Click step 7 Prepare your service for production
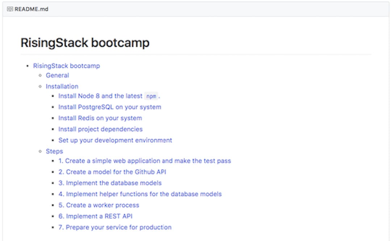 [x=115, y=227]
